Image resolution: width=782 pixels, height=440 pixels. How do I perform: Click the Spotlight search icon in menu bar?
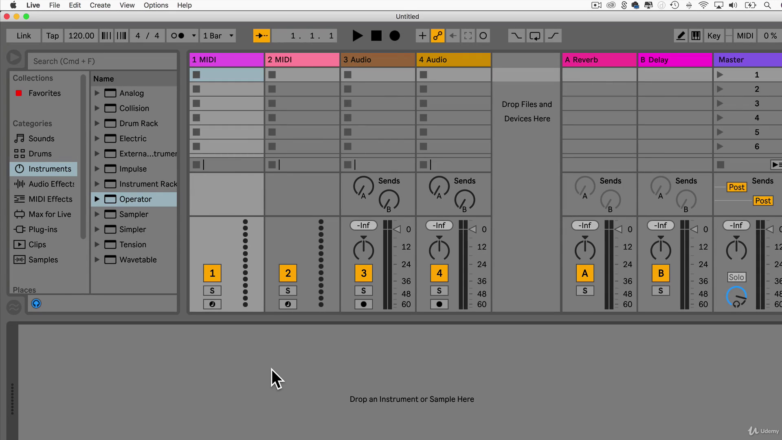pos(767,5)
